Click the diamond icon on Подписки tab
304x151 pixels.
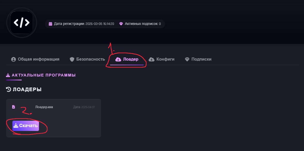click(x=187, y=59)
